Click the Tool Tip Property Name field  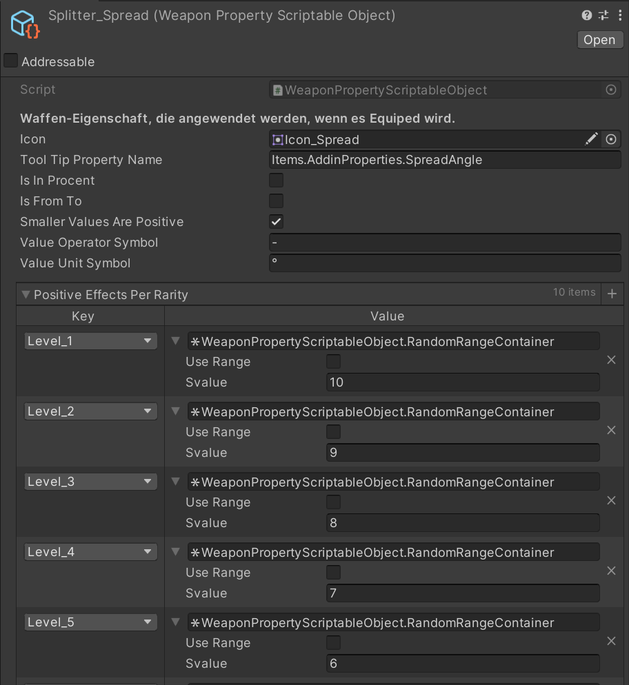(445, 160)
